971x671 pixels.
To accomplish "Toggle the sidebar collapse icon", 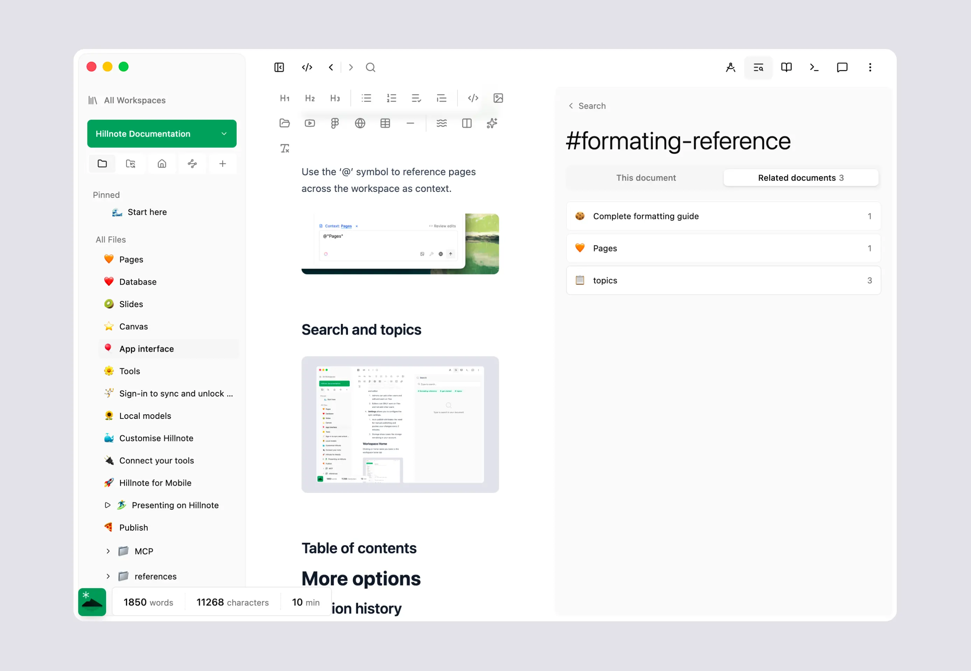I will click(279, 67).
